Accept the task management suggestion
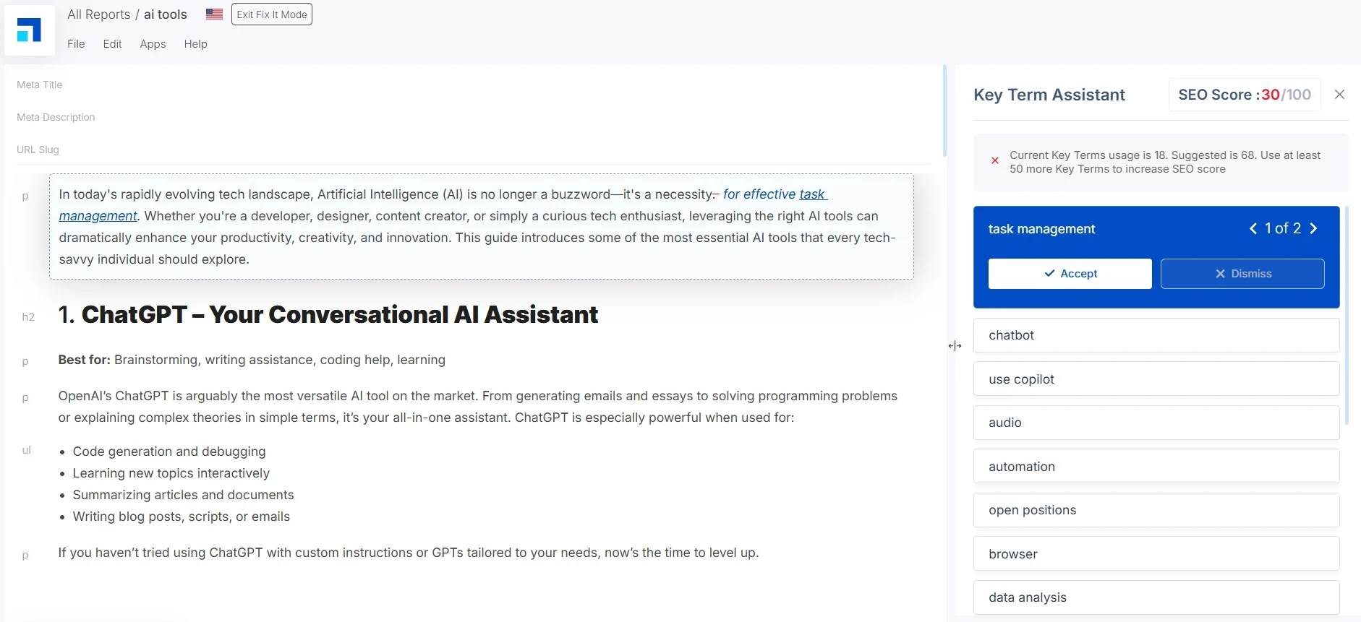Screen dimensions: 1361x622 coord(1070,274)
